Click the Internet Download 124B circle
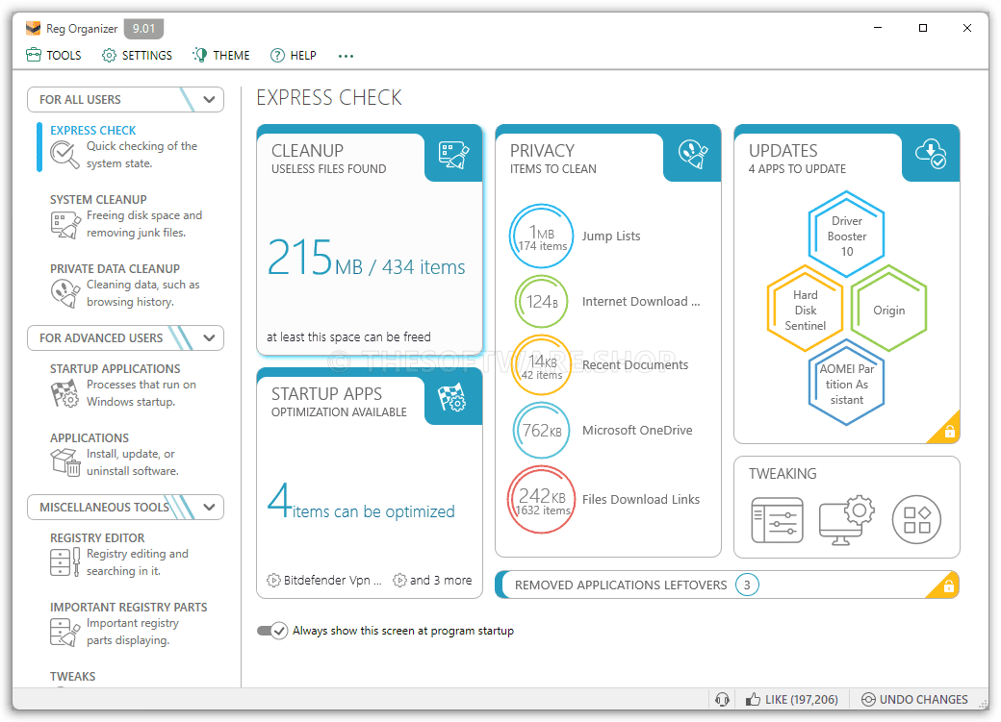This screenshot has height=722, width=1001. coord(541,301)
